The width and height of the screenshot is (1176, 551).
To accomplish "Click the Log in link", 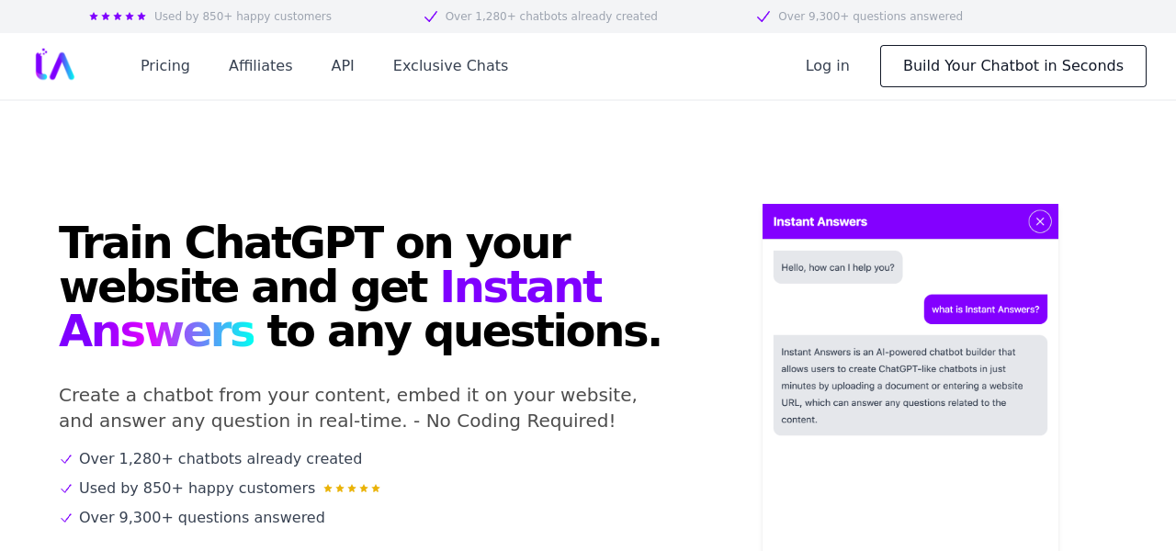I will coord(827,66).
